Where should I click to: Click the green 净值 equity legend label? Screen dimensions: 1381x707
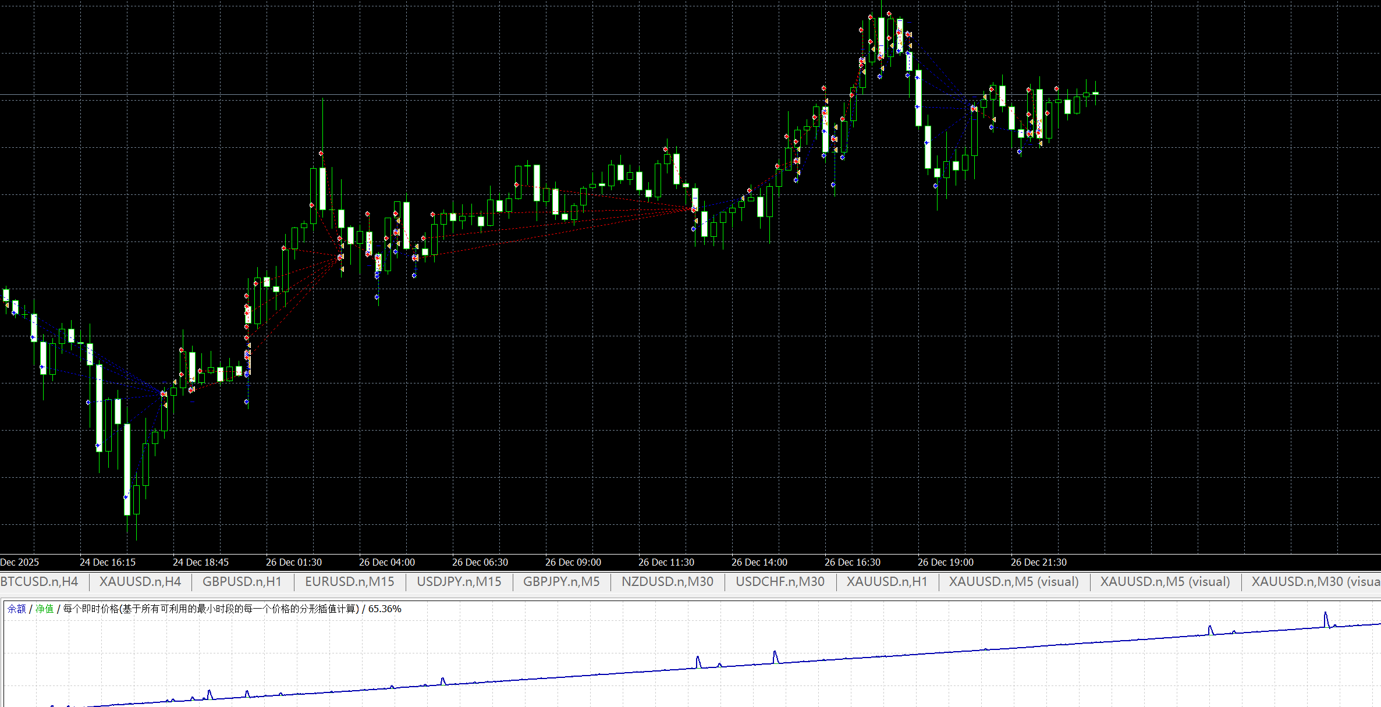pos(44,609)
